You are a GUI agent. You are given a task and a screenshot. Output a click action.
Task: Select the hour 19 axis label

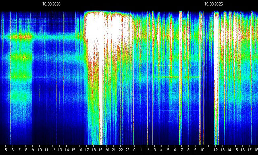point(100,150)
